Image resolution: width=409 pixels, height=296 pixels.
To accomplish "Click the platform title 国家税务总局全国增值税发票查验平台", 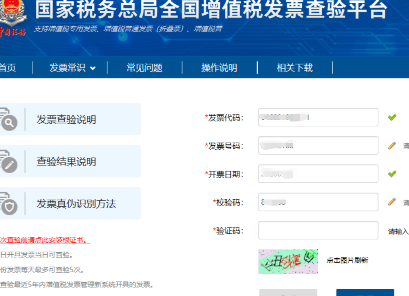I will pyautogui.click(x=211, y=10).
